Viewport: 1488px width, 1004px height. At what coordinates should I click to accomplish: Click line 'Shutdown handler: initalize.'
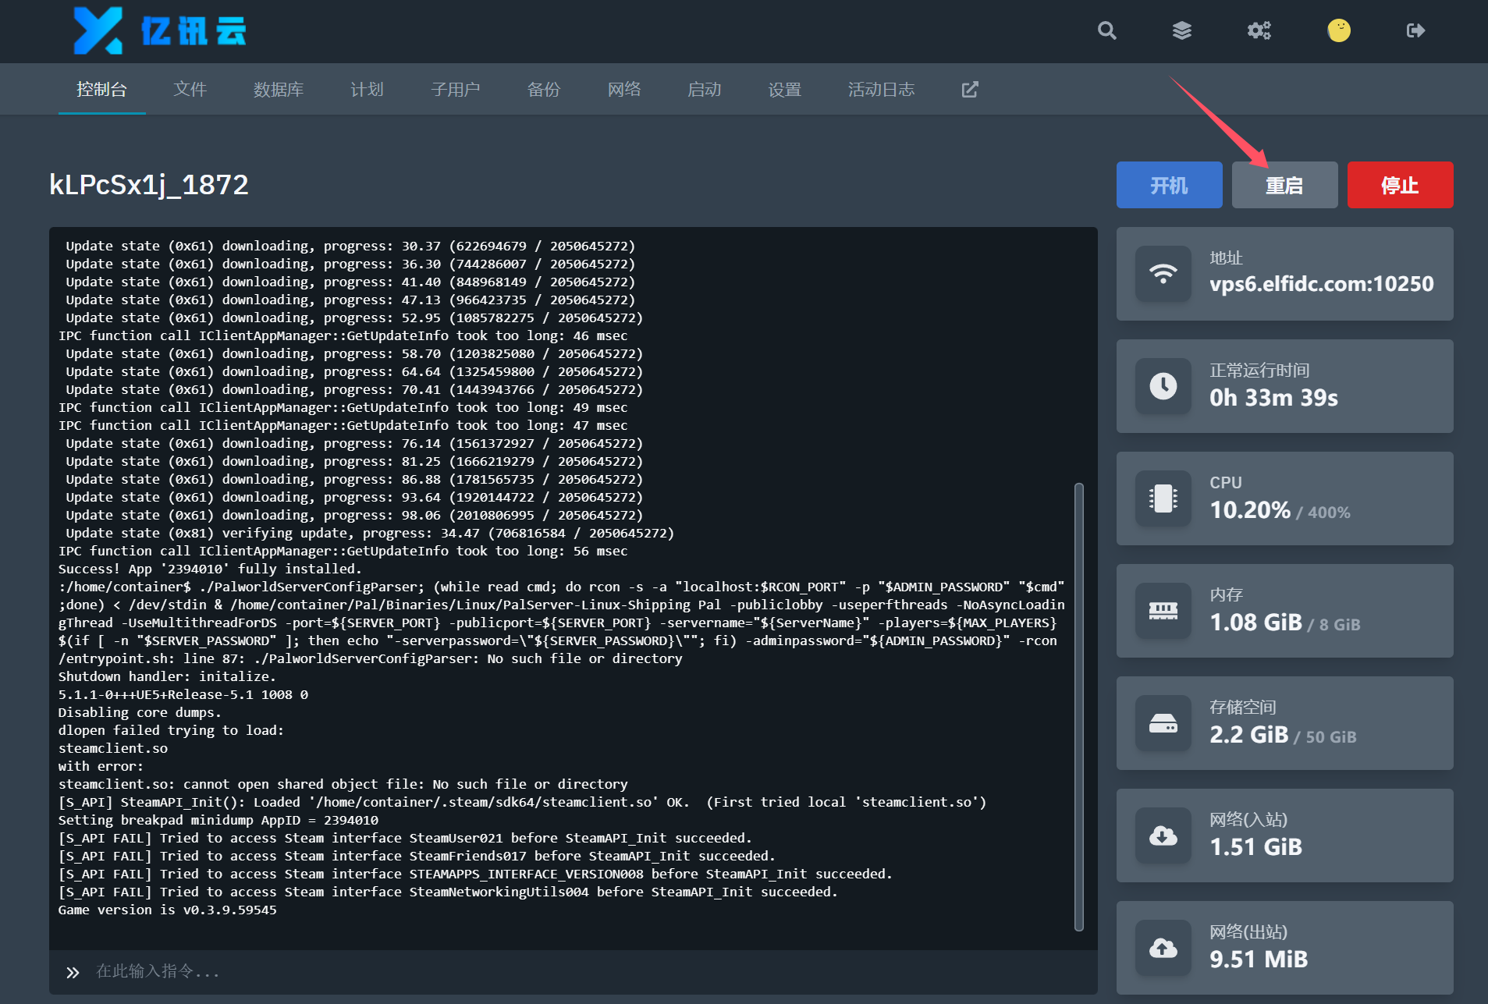(x=167, y=676)
